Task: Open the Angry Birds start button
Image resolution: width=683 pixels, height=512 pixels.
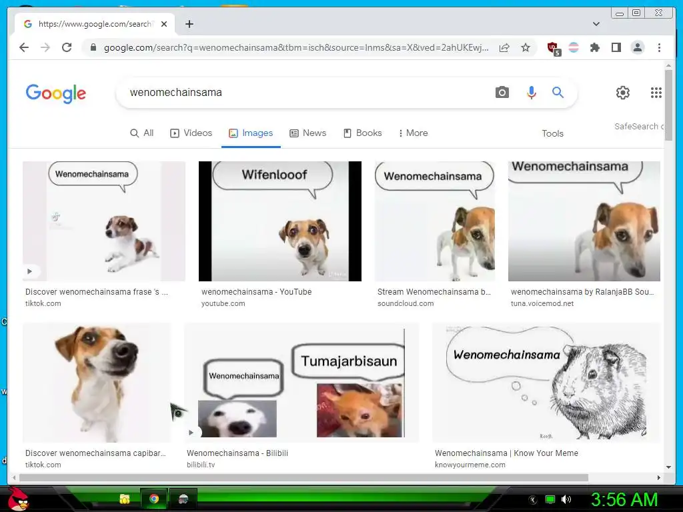Action: [18, 499]
